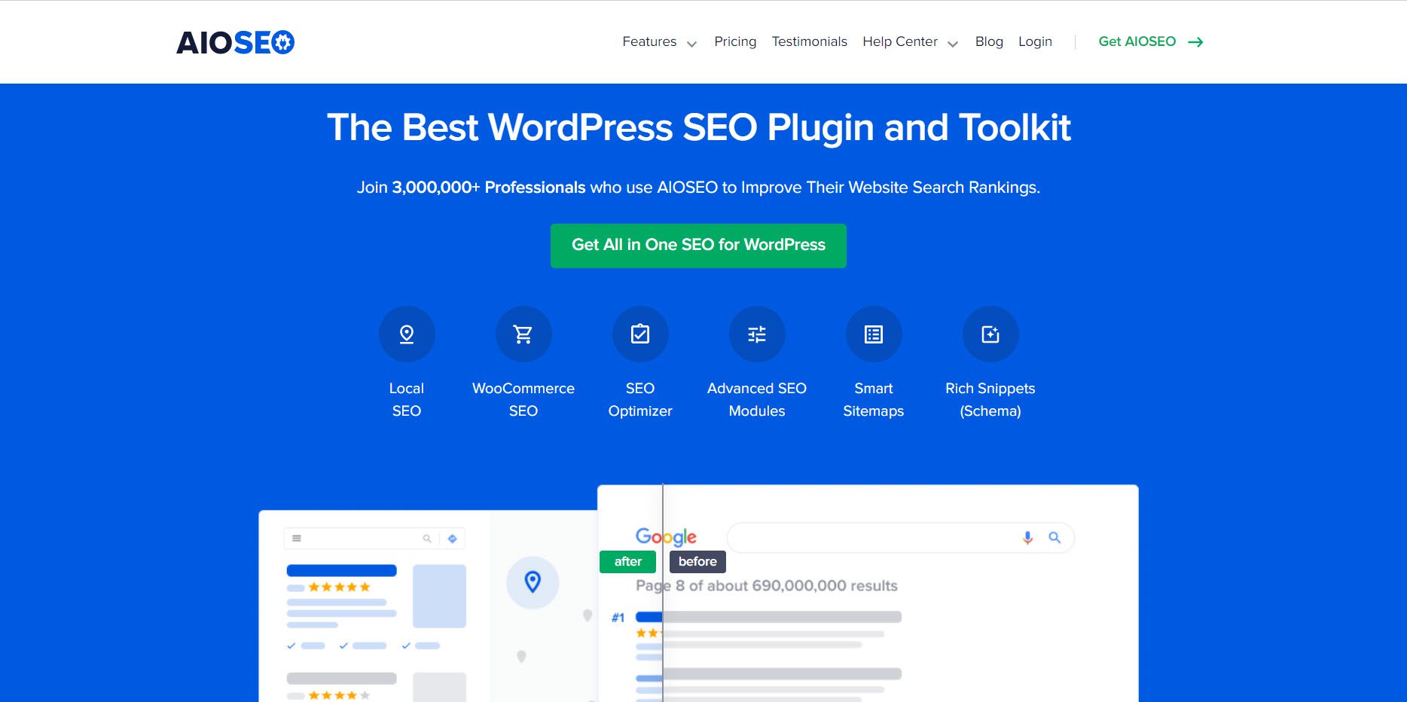Open the Testimonials page

(x=810, y=41)
